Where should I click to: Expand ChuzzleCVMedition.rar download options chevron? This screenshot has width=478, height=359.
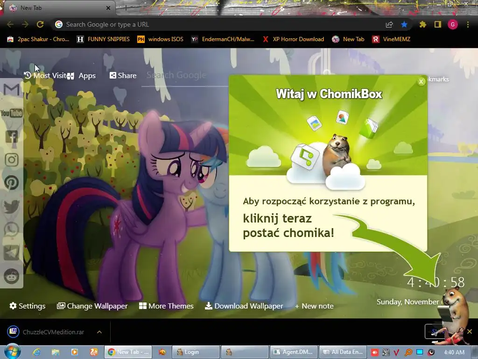(x=99, y=332)
